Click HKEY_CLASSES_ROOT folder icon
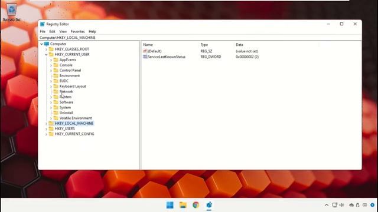 click(x=51, y=49)
